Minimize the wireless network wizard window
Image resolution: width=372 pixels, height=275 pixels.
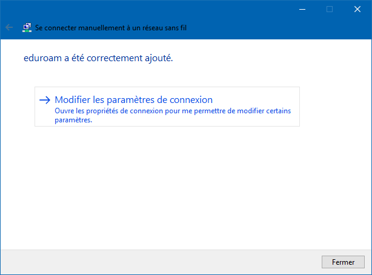(302, 9)
